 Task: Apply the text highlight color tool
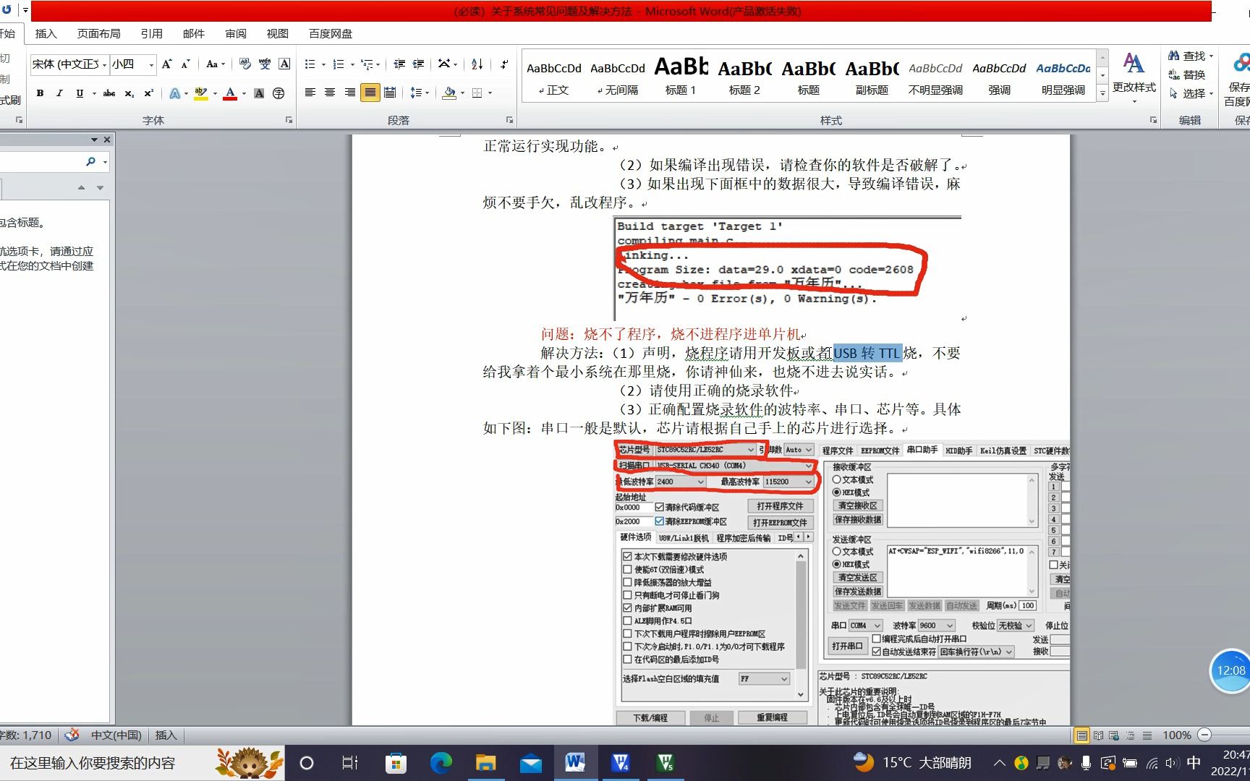click(201, 93)
